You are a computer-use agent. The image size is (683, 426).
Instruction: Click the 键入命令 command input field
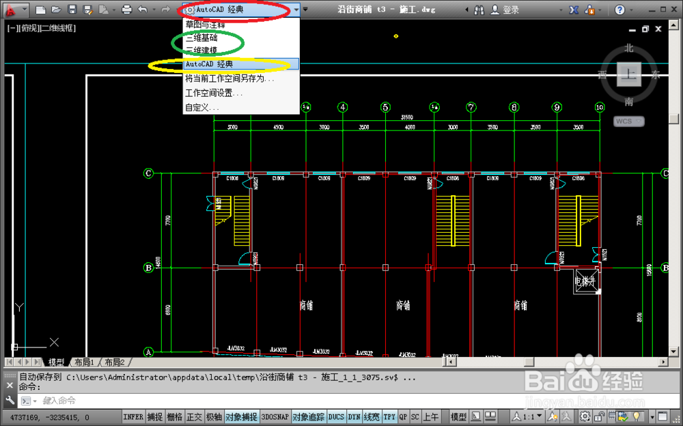click(x=348, y=400)
